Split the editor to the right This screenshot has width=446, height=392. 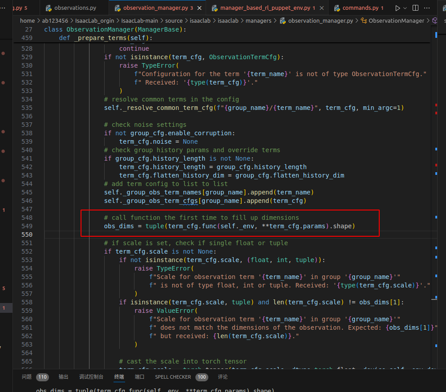coord(415,8)
